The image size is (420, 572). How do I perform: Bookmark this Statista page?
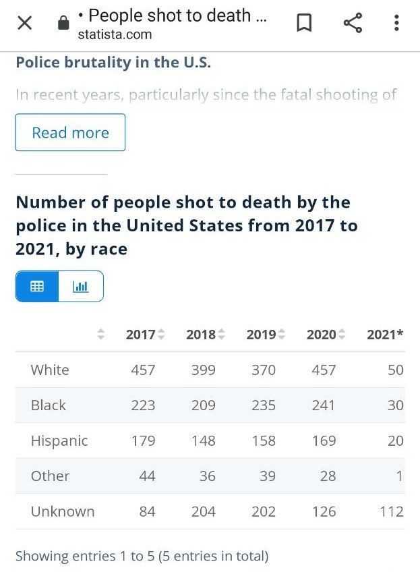tap(304, 23)
